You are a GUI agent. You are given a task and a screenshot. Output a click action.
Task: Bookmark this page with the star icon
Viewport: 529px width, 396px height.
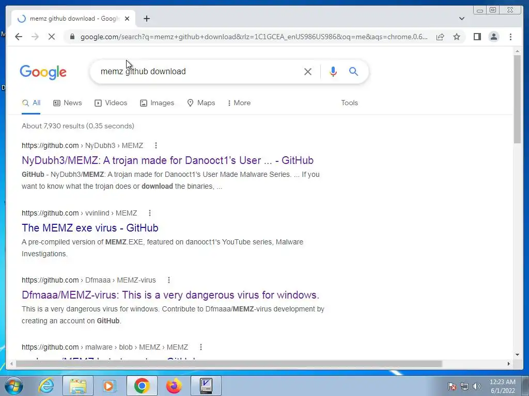click(x=457, y=37)
